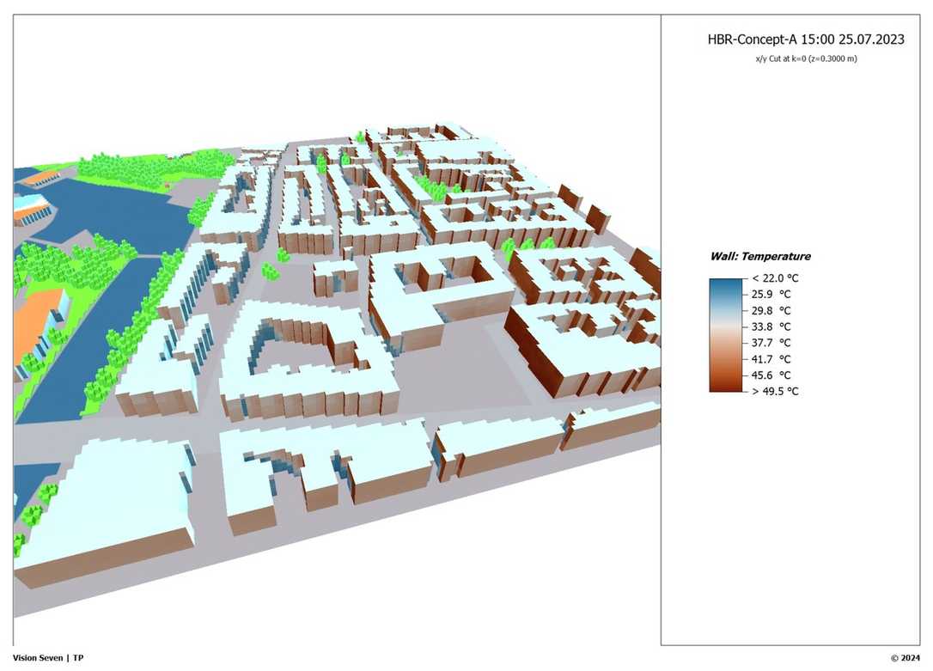Select the < 22.0 °C legend label
Screen dimensions: 933x671
click(774, 278)
